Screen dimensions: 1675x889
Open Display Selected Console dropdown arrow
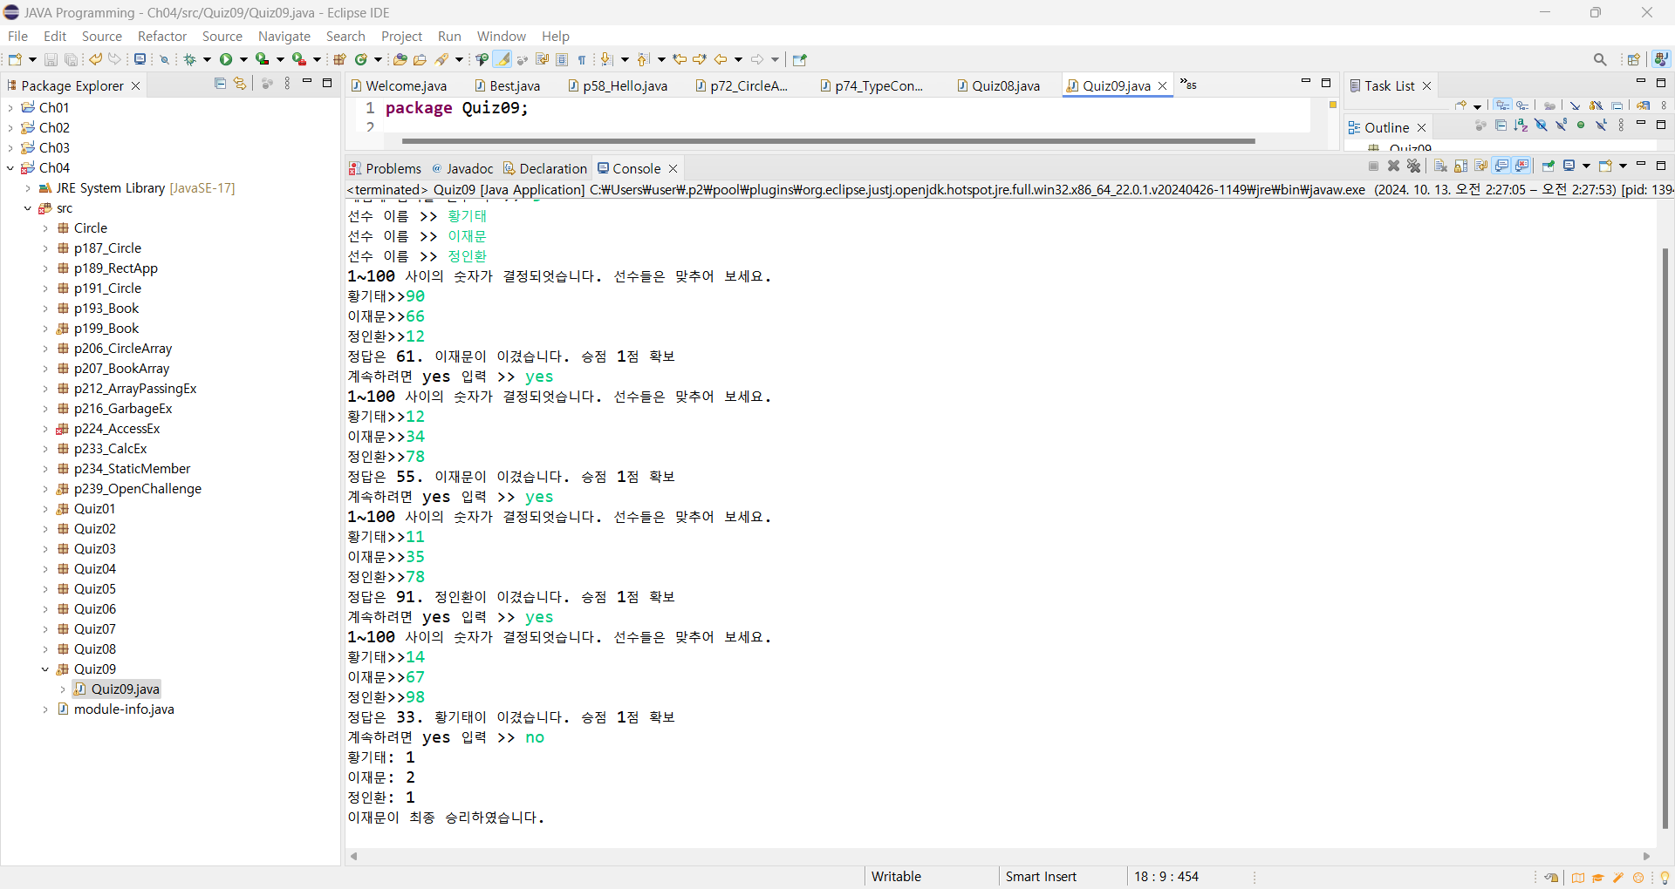pos(1586,166)
